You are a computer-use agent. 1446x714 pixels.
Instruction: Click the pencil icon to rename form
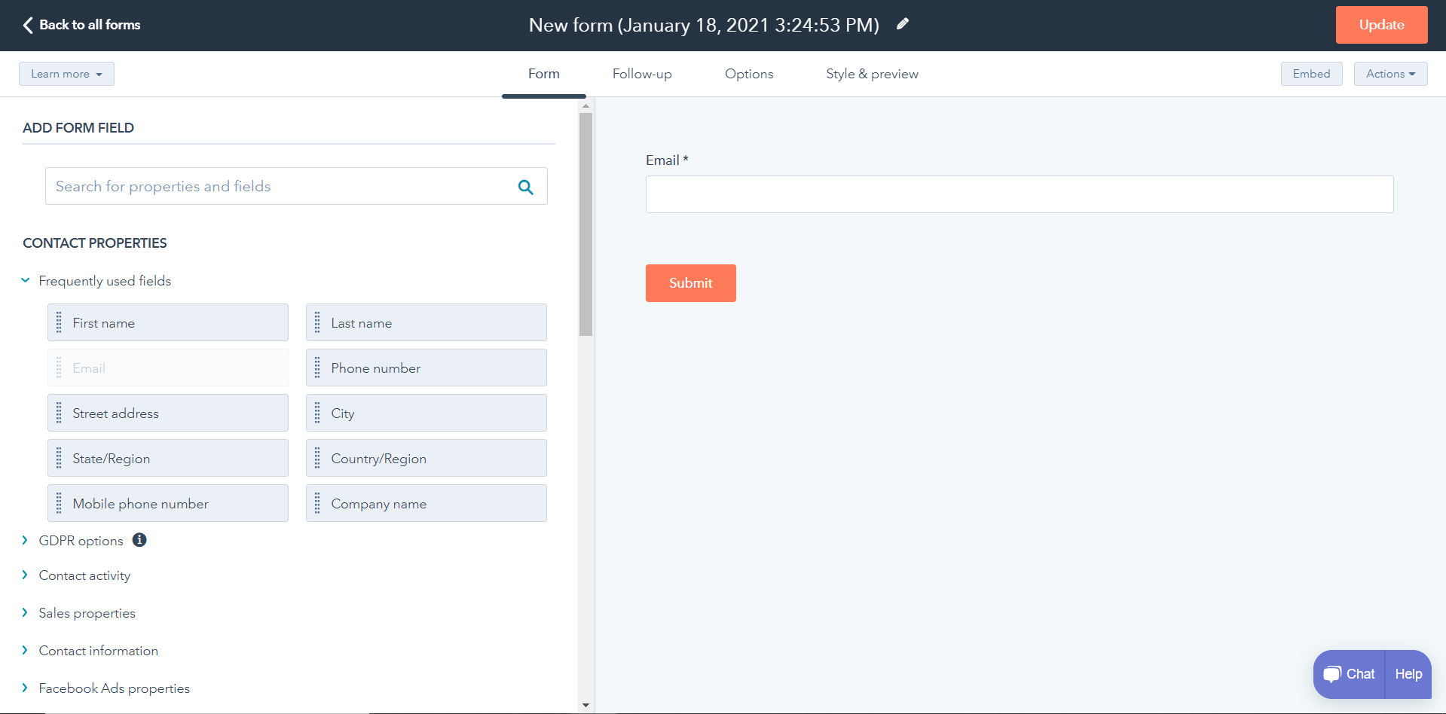coord(902,24)
